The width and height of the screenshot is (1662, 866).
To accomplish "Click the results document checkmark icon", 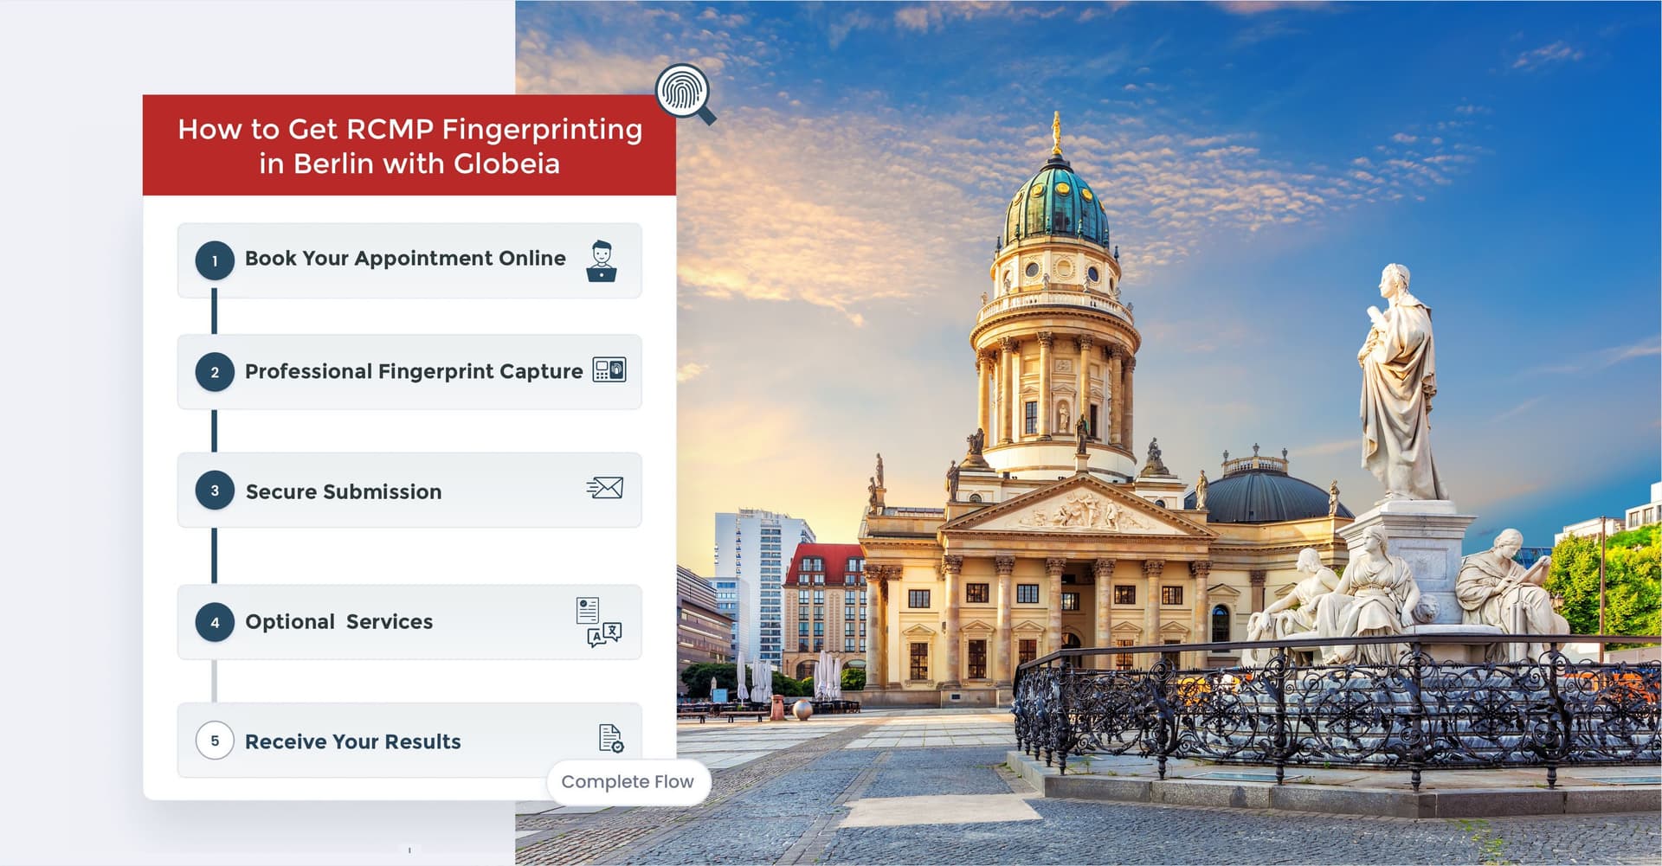I will coord(610,738).
